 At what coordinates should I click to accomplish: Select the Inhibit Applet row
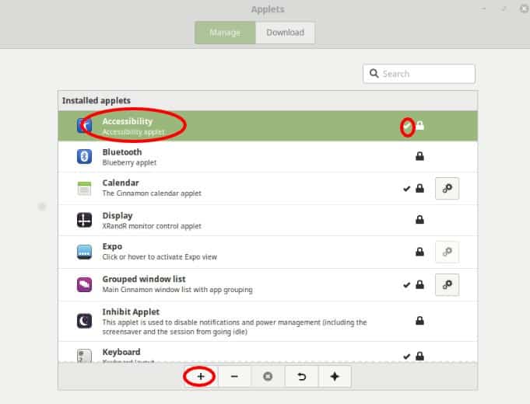[x=268, y=321]
